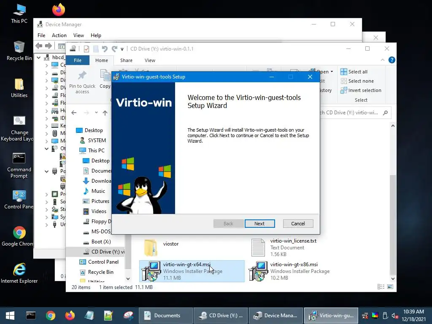Screen dimensions: 432x324
Task: Click Device Manager back arrow toolbar icon
Action: coord(39,46)
